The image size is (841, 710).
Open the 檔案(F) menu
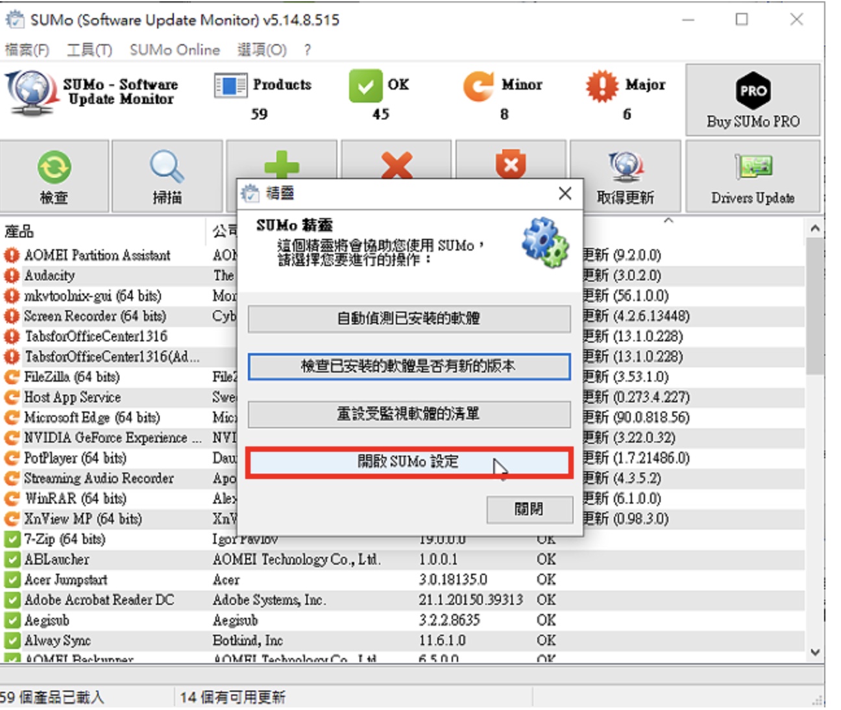click(27, 50)
